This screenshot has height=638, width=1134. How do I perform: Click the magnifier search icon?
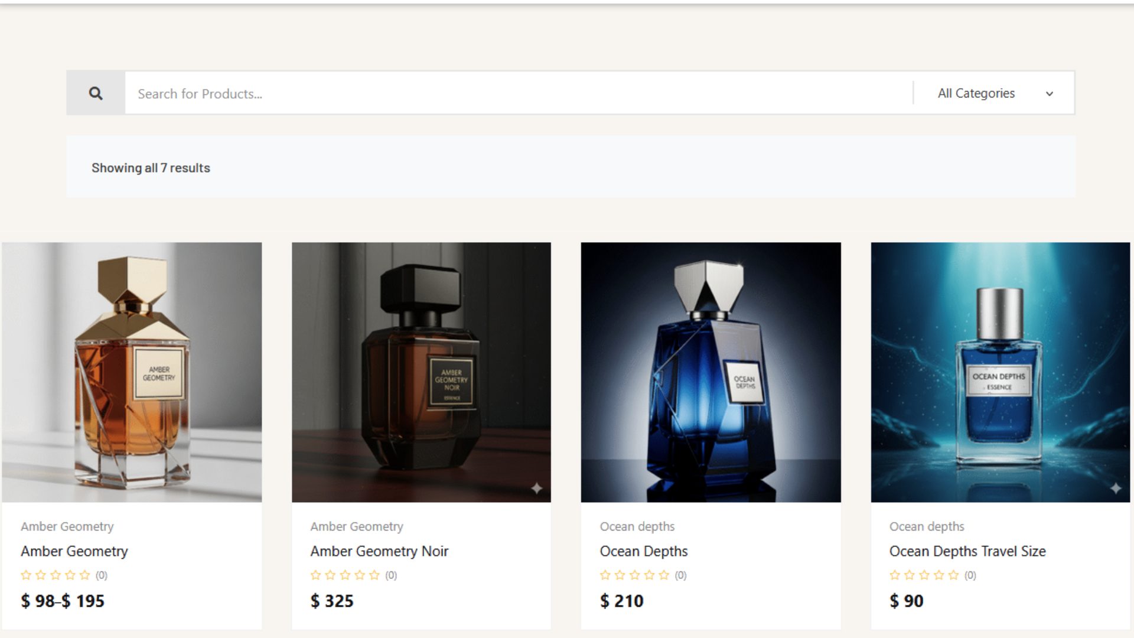coord(96,93)
